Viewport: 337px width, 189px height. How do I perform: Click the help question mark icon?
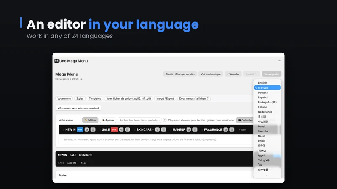(165, 120)
